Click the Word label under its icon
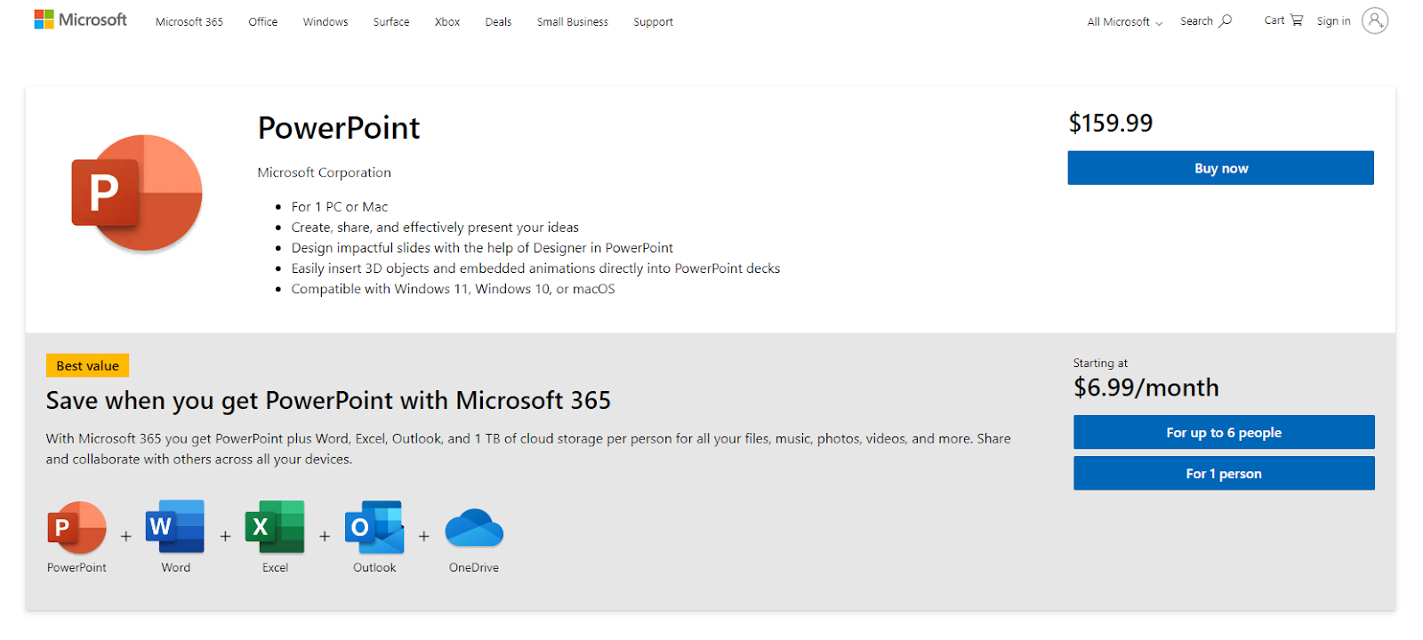 point(175,568)
